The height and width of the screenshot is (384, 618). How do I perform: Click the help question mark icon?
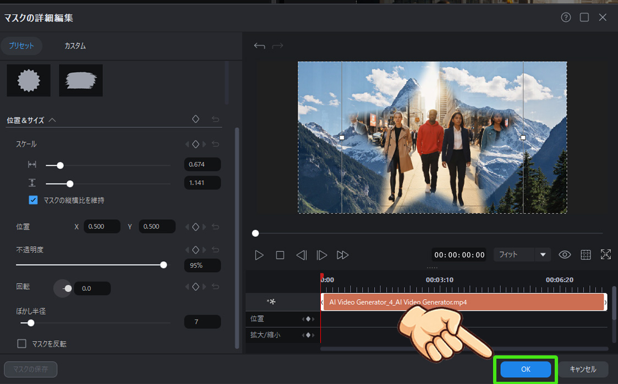point(566,18)
